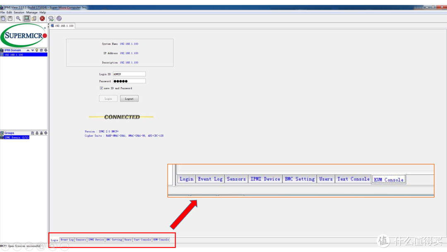Select IPMI Domain (1/1) group entry
This screenshot has width=447, height=252.
tap(17, 137)
